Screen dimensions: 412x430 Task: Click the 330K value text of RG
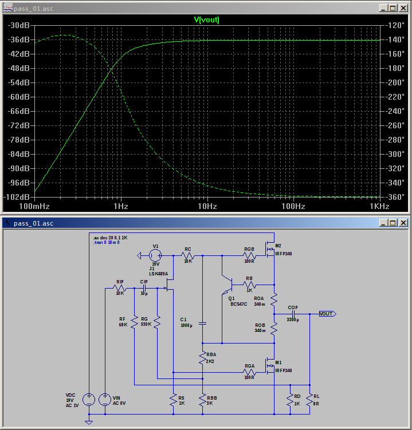pyautogui.click(x=146, y=324)
